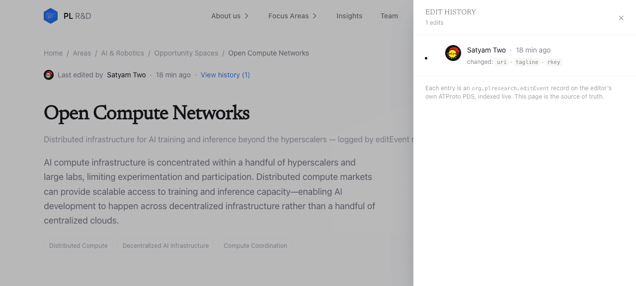Select the Decentralized AI Infrastructure tag
636x286 pixels.
tap(166, 246)
